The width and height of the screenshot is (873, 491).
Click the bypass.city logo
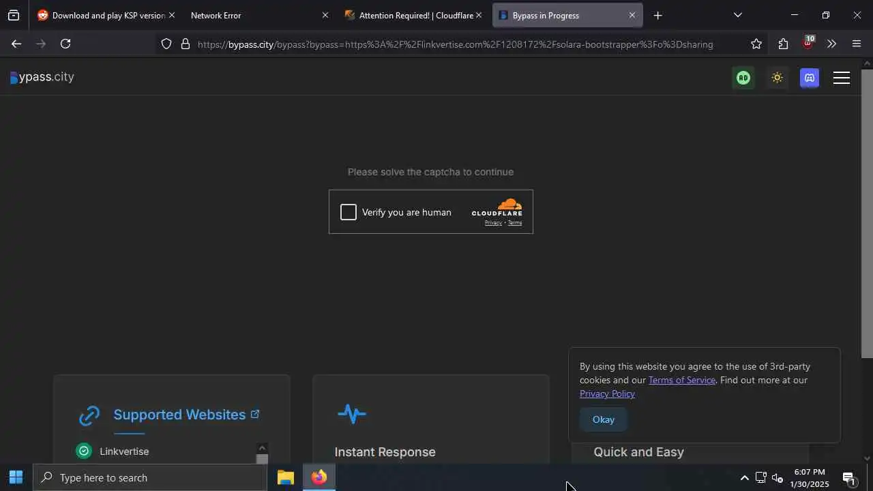(42, 77)
